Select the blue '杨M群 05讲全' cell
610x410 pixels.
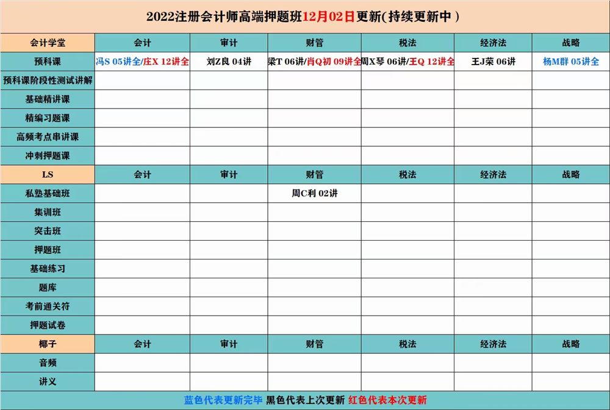point(571,62)
